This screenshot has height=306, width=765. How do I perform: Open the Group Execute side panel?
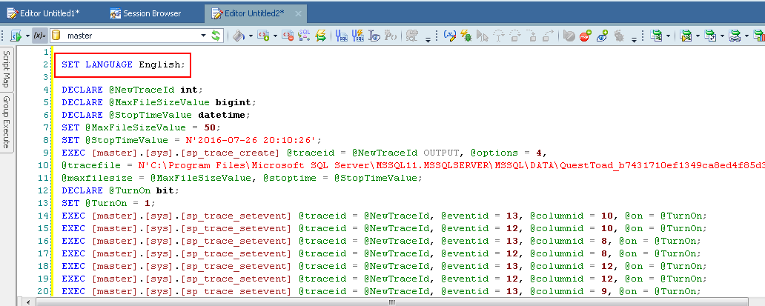[x=7, y=122]
